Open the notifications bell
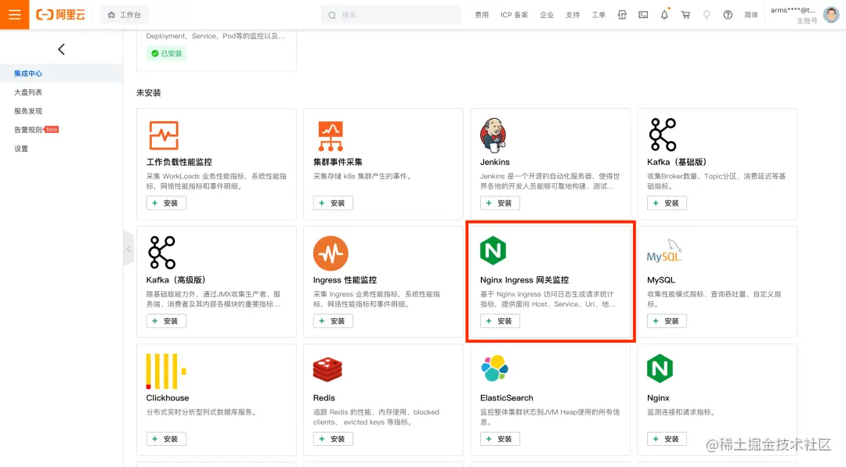The height and width of the screenshot is (467, 846). point(664,15)
